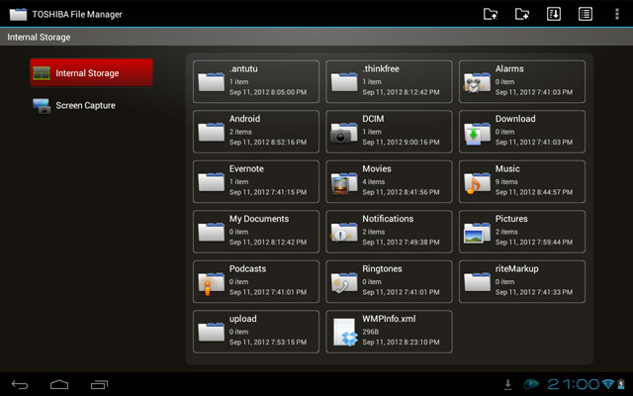Screen dimensions: 633x396
Task: Open the DCIM camera folder icon
Action: (x=344, y=133)
